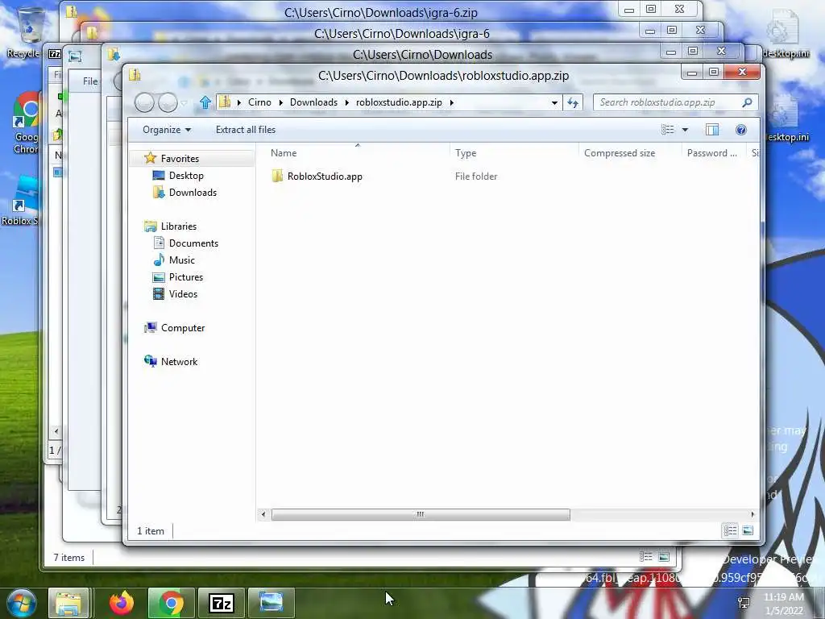Screen dimensions: 825x619
Task: Open the Organize menu
Action: pyautogui.click(x=166, y=130)
